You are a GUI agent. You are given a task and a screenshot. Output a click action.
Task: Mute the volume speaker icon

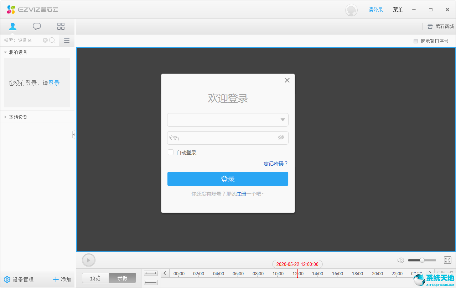[x=400, y=260]
